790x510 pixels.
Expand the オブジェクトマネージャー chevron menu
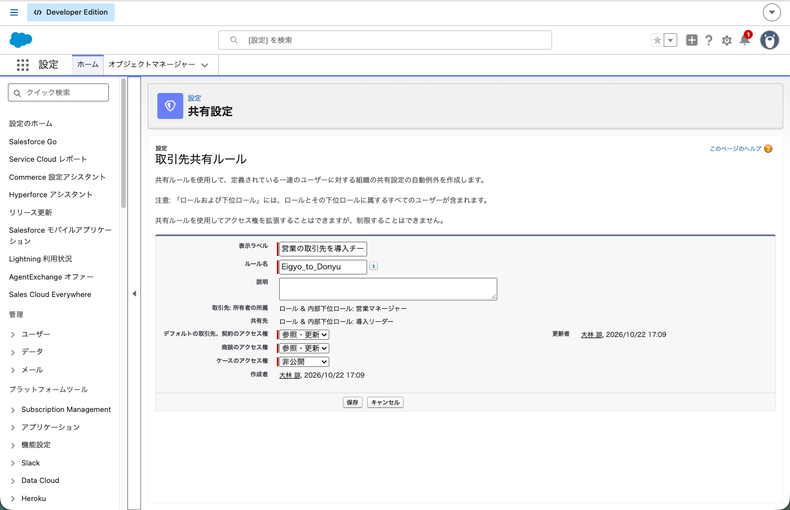pos(205,65)
